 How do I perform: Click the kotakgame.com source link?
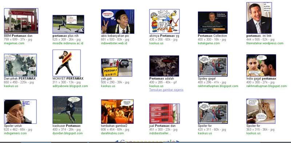click(209, 43)
